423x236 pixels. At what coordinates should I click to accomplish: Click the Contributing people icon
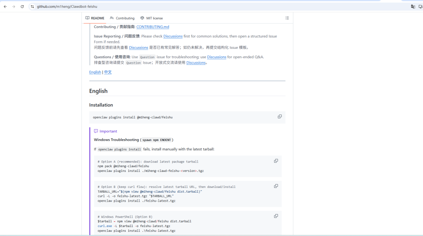click(112, 18)
